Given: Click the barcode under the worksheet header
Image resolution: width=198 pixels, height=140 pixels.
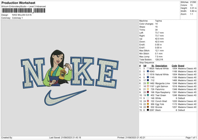Looking at the screenshot, I should pyautogui.click(x=24, y=11).
